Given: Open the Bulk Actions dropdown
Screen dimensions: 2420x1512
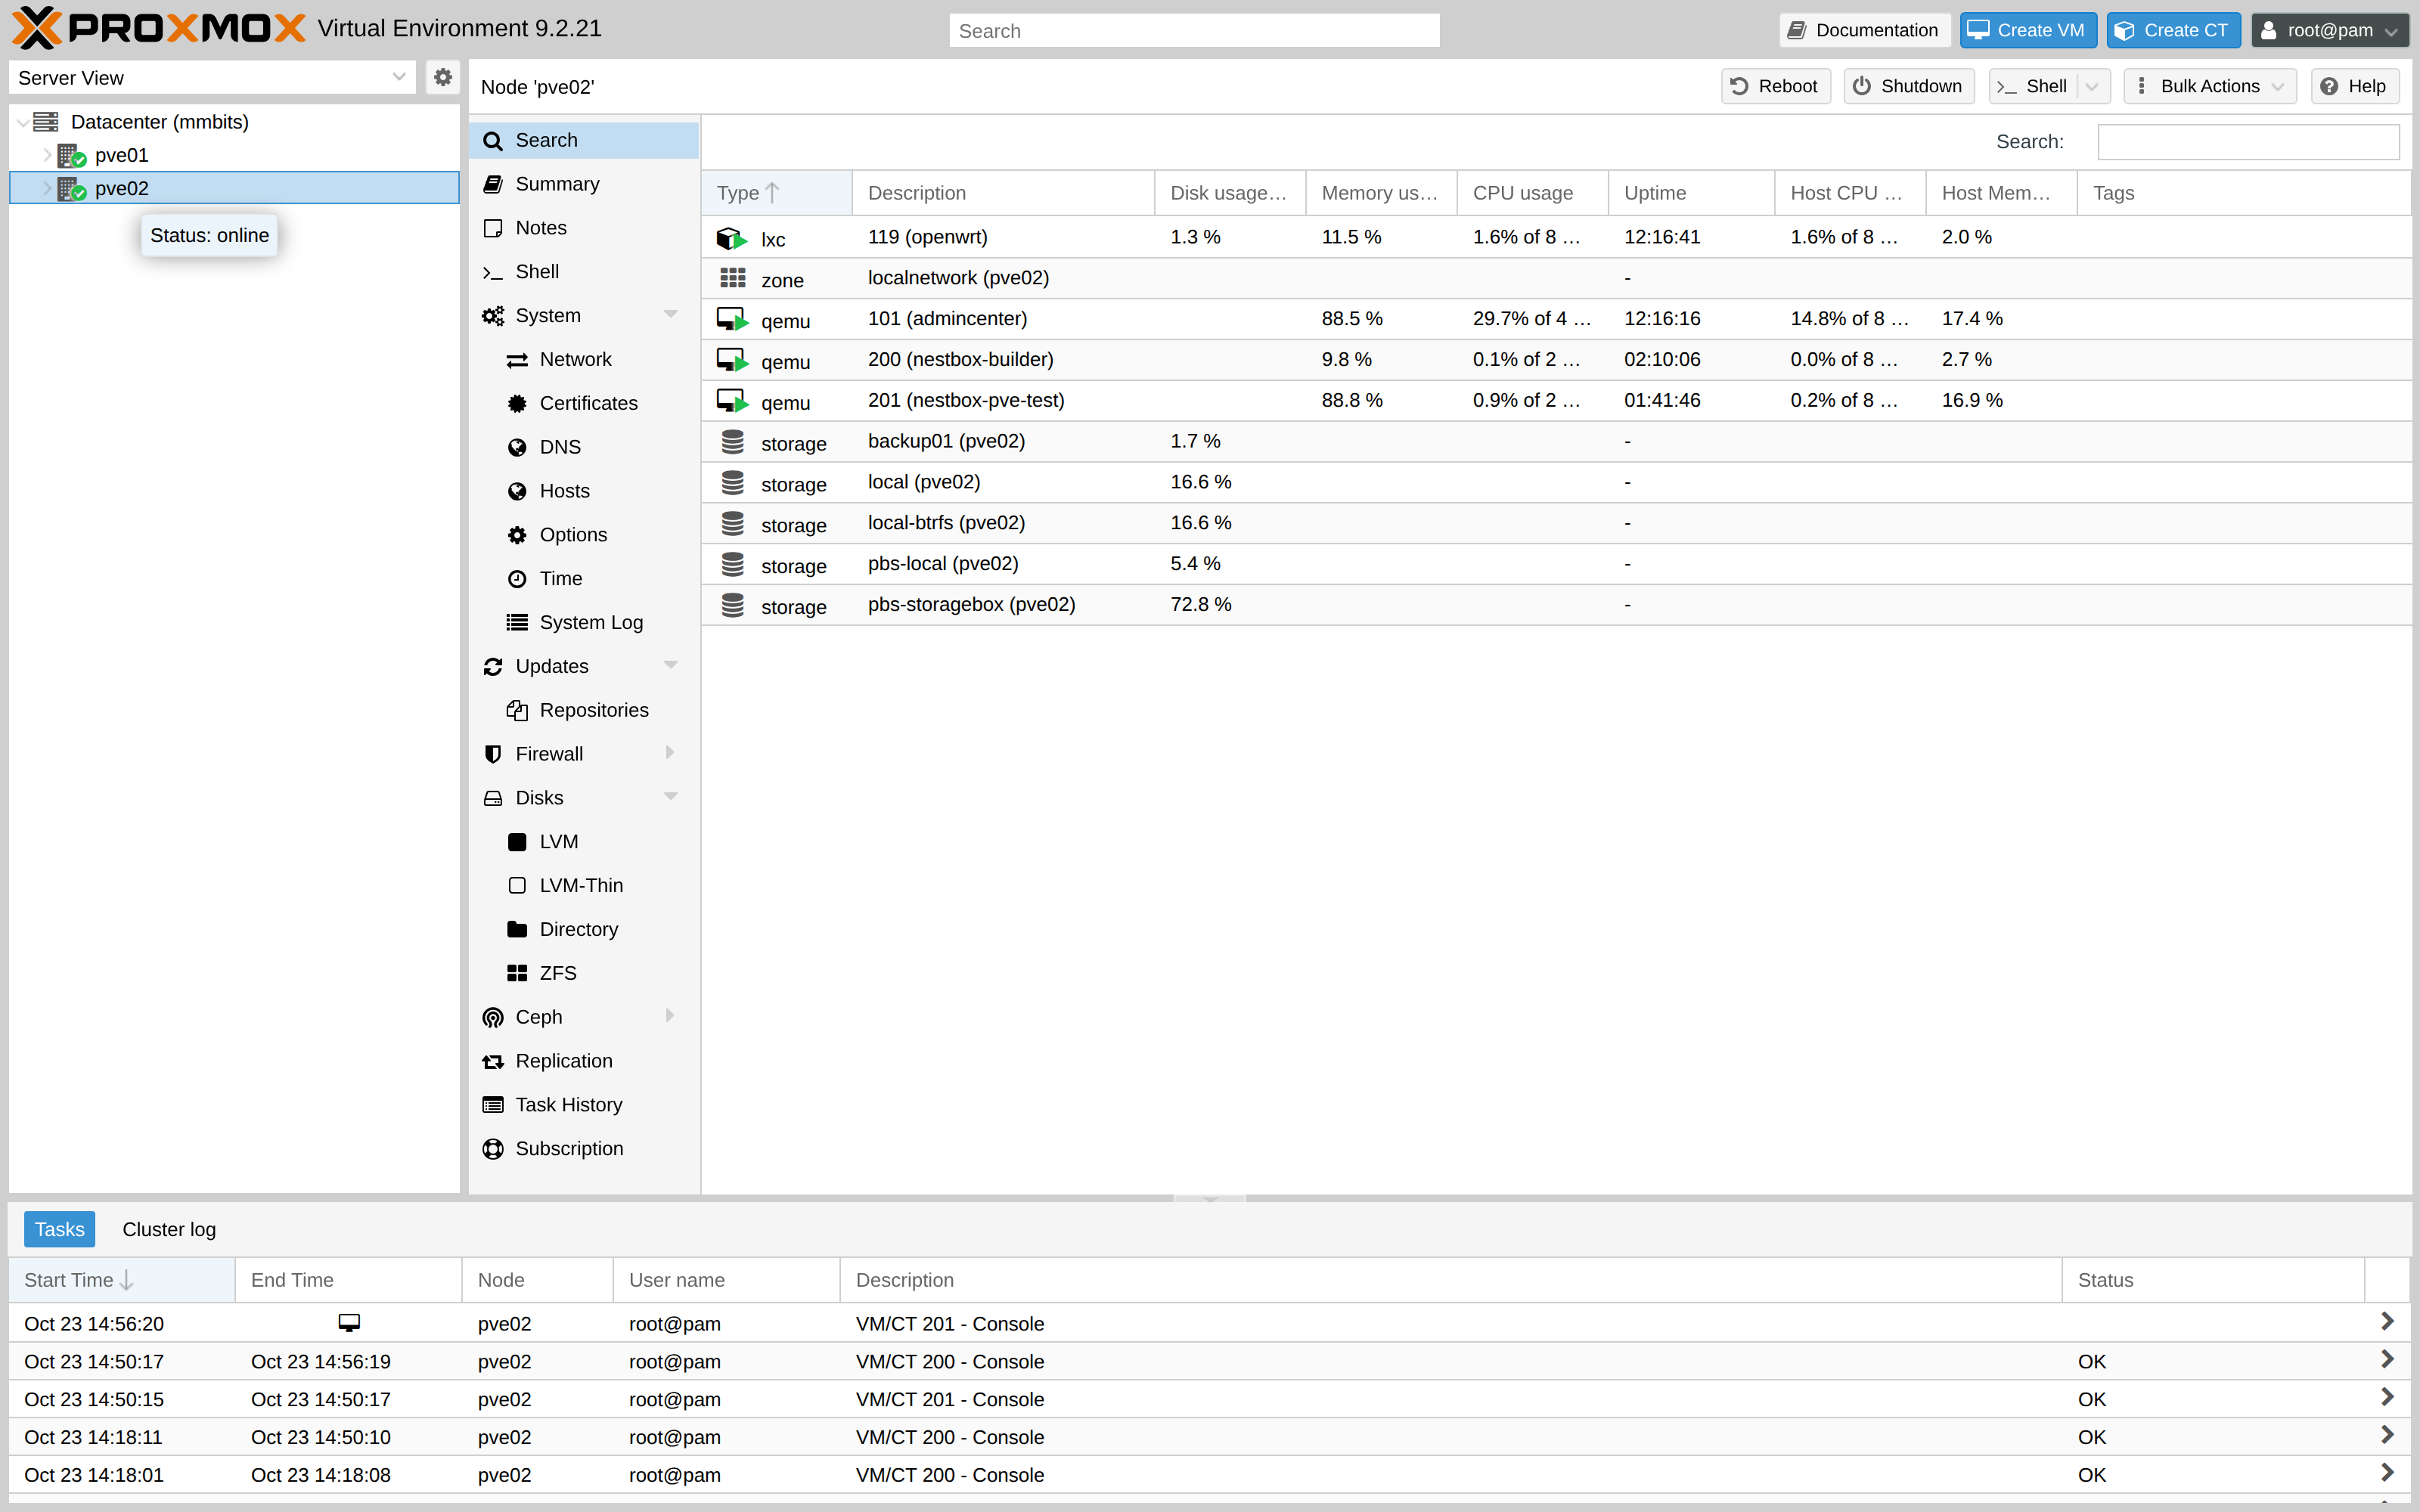Looking at the screenshot, I should [x=2210, y=87].
